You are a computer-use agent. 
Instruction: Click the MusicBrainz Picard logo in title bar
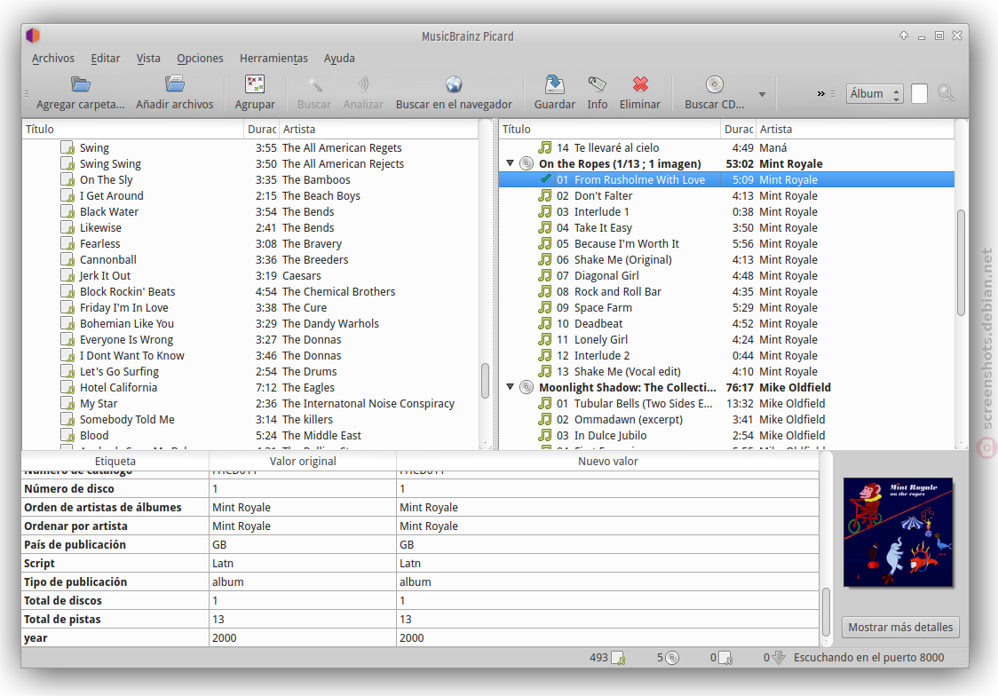tap(33, 36)
